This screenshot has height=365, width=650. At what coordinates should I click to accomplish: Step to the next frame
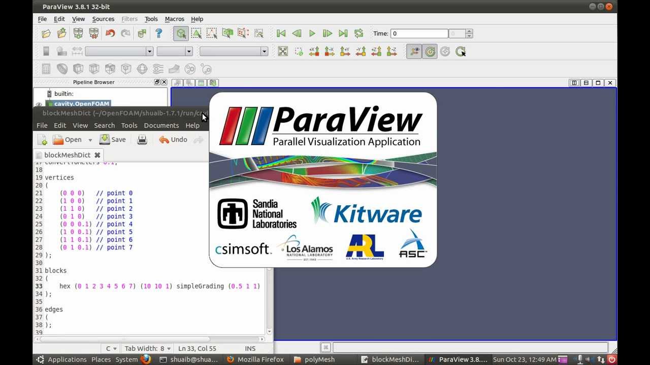click(328, 33)
